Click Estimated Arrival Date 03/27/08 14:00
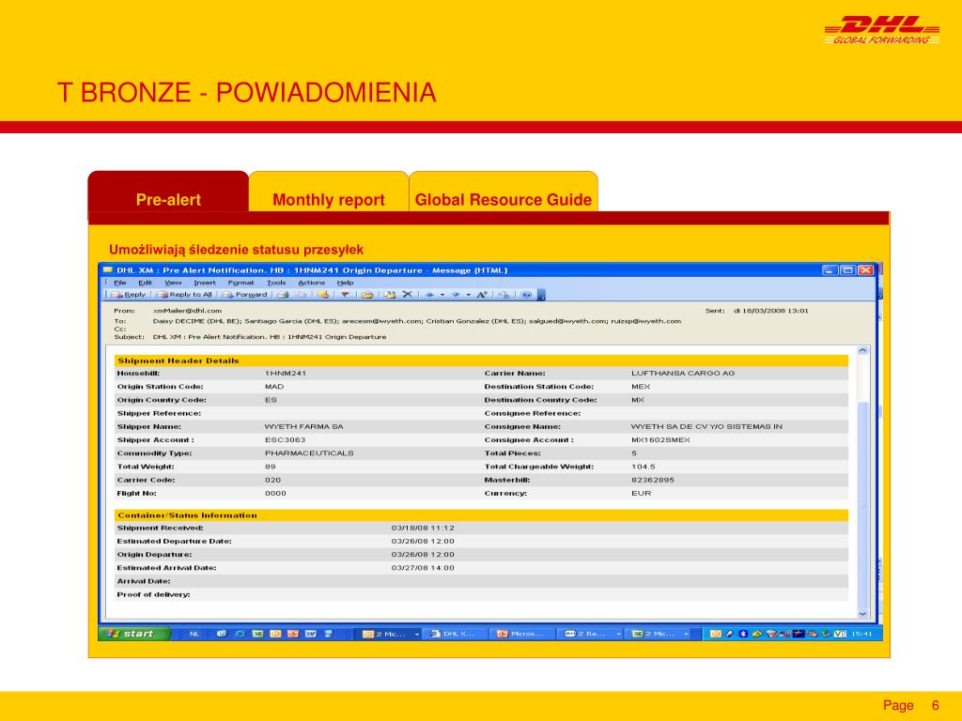This screenshot has height=721, width=962. point(423,568)
